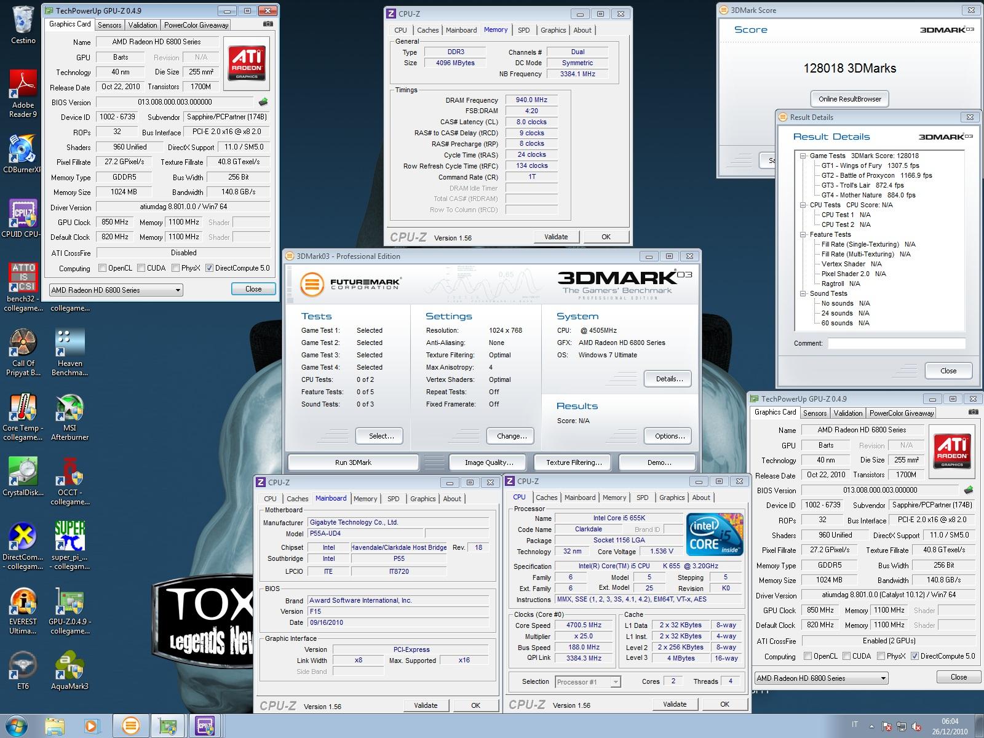Open AquaMark3 desktop icon
The width and height of the screenshot is (984, 738).
(x=69, y=670)
